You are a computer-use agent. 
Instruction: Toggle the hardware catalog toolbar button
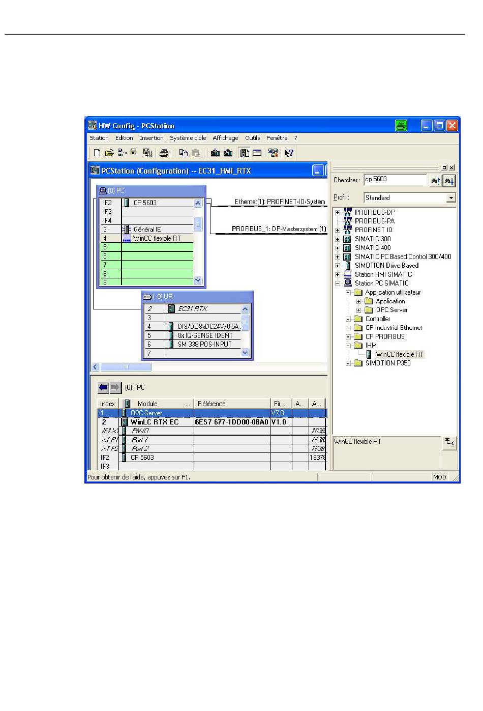[245, 153]
